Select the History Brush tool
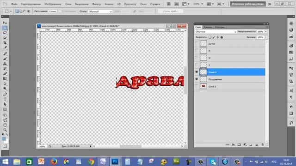296x166 pixels. pyautogui.click(x=5, y=69)
